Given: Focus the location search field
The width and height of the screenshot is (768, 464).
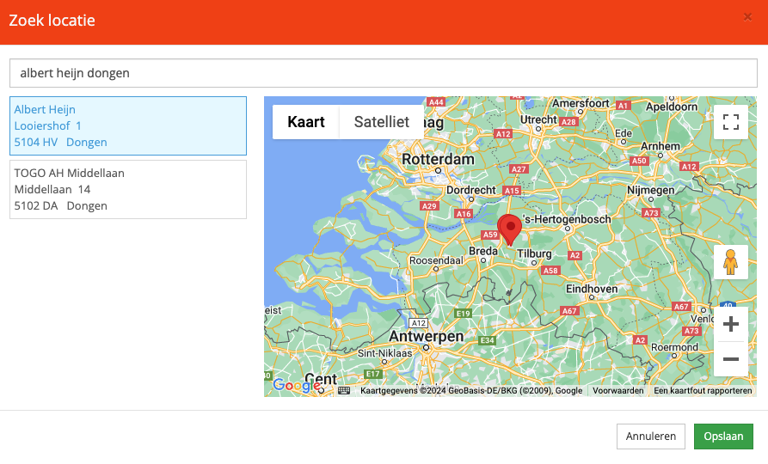Looking at the screenshot, I should [384, 73].
